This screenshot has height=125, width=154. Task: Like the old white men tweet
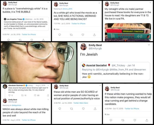pos(83,108)
